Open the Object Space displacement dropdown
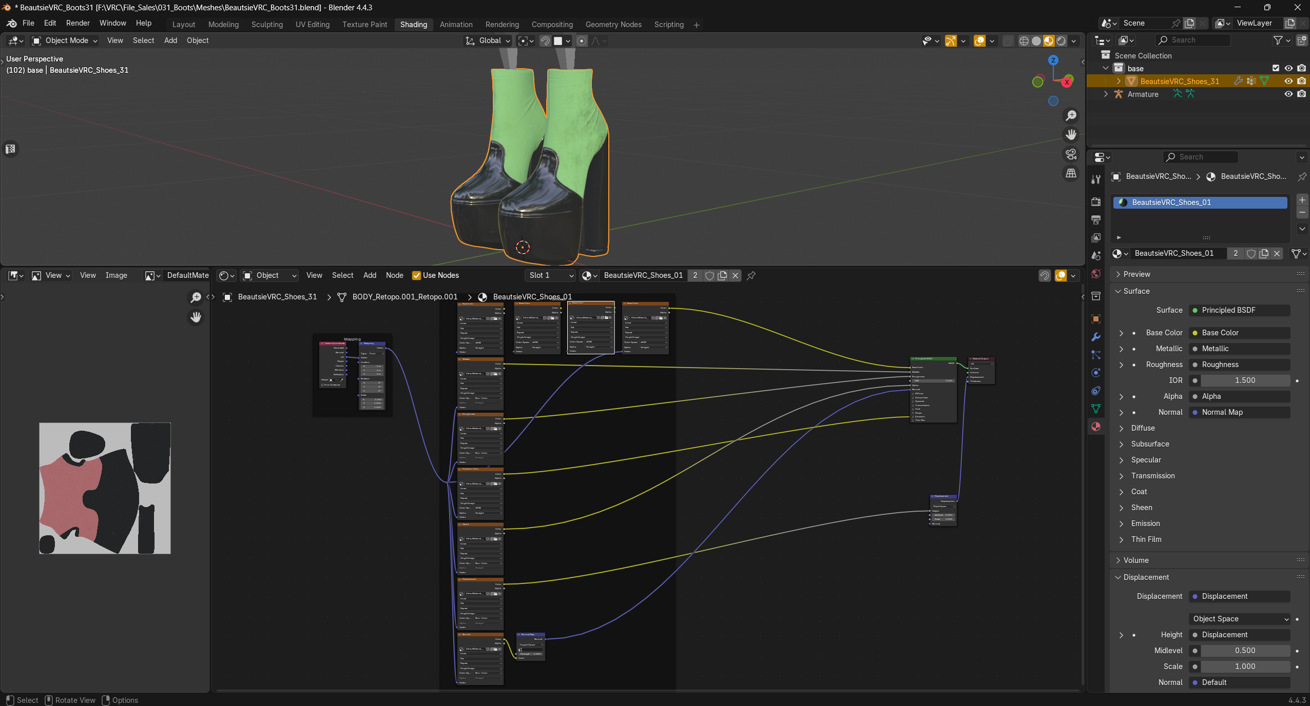Viewport: 1310px width, 706px height. (1240, 619)
